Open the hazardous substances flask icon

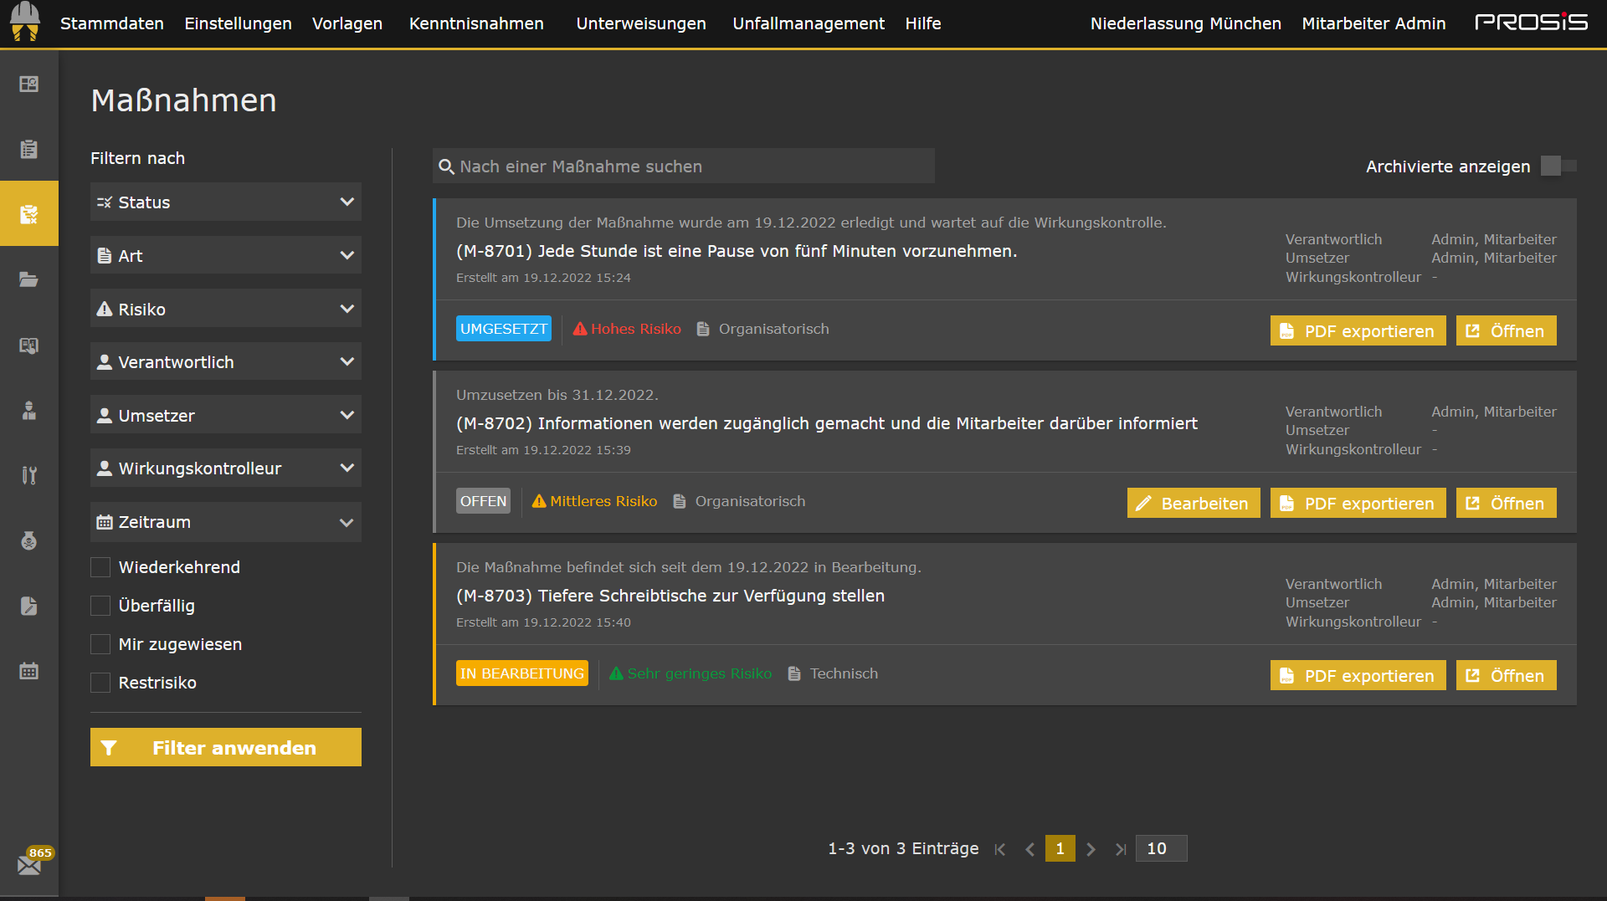point(29,540)
